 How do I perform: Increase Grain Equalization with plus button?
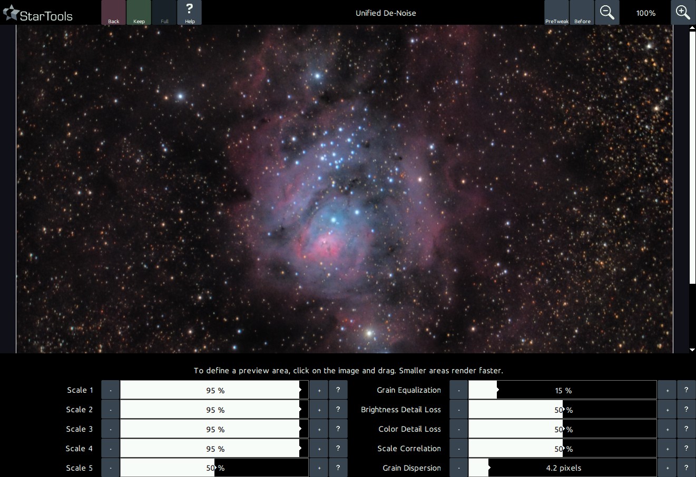click(667, 390)
